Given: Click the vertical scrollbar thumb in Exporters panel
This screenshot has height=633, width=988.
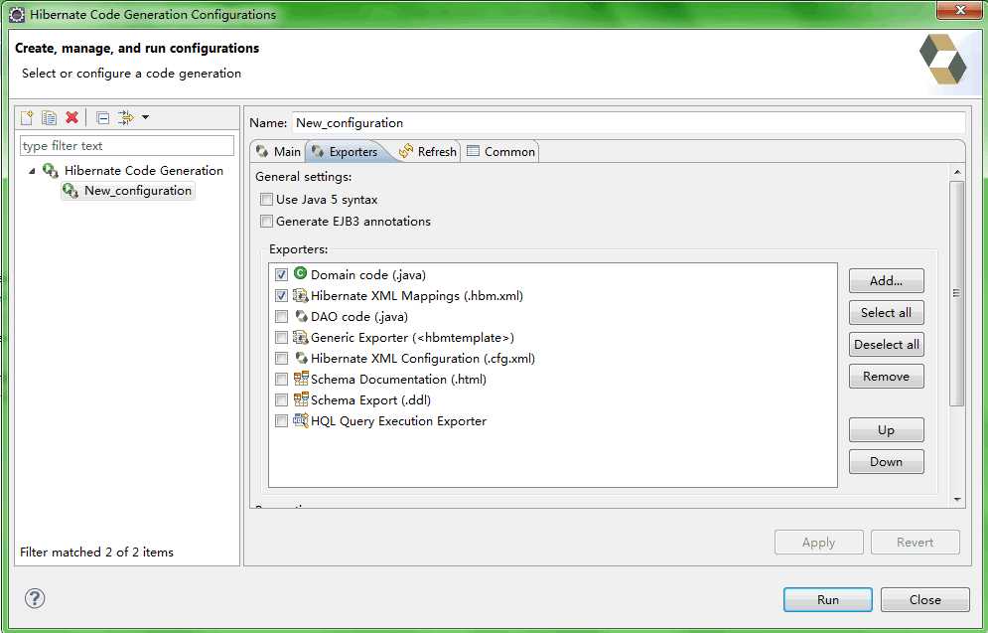Looking at the screenshot, I should [x=956, y=294].
